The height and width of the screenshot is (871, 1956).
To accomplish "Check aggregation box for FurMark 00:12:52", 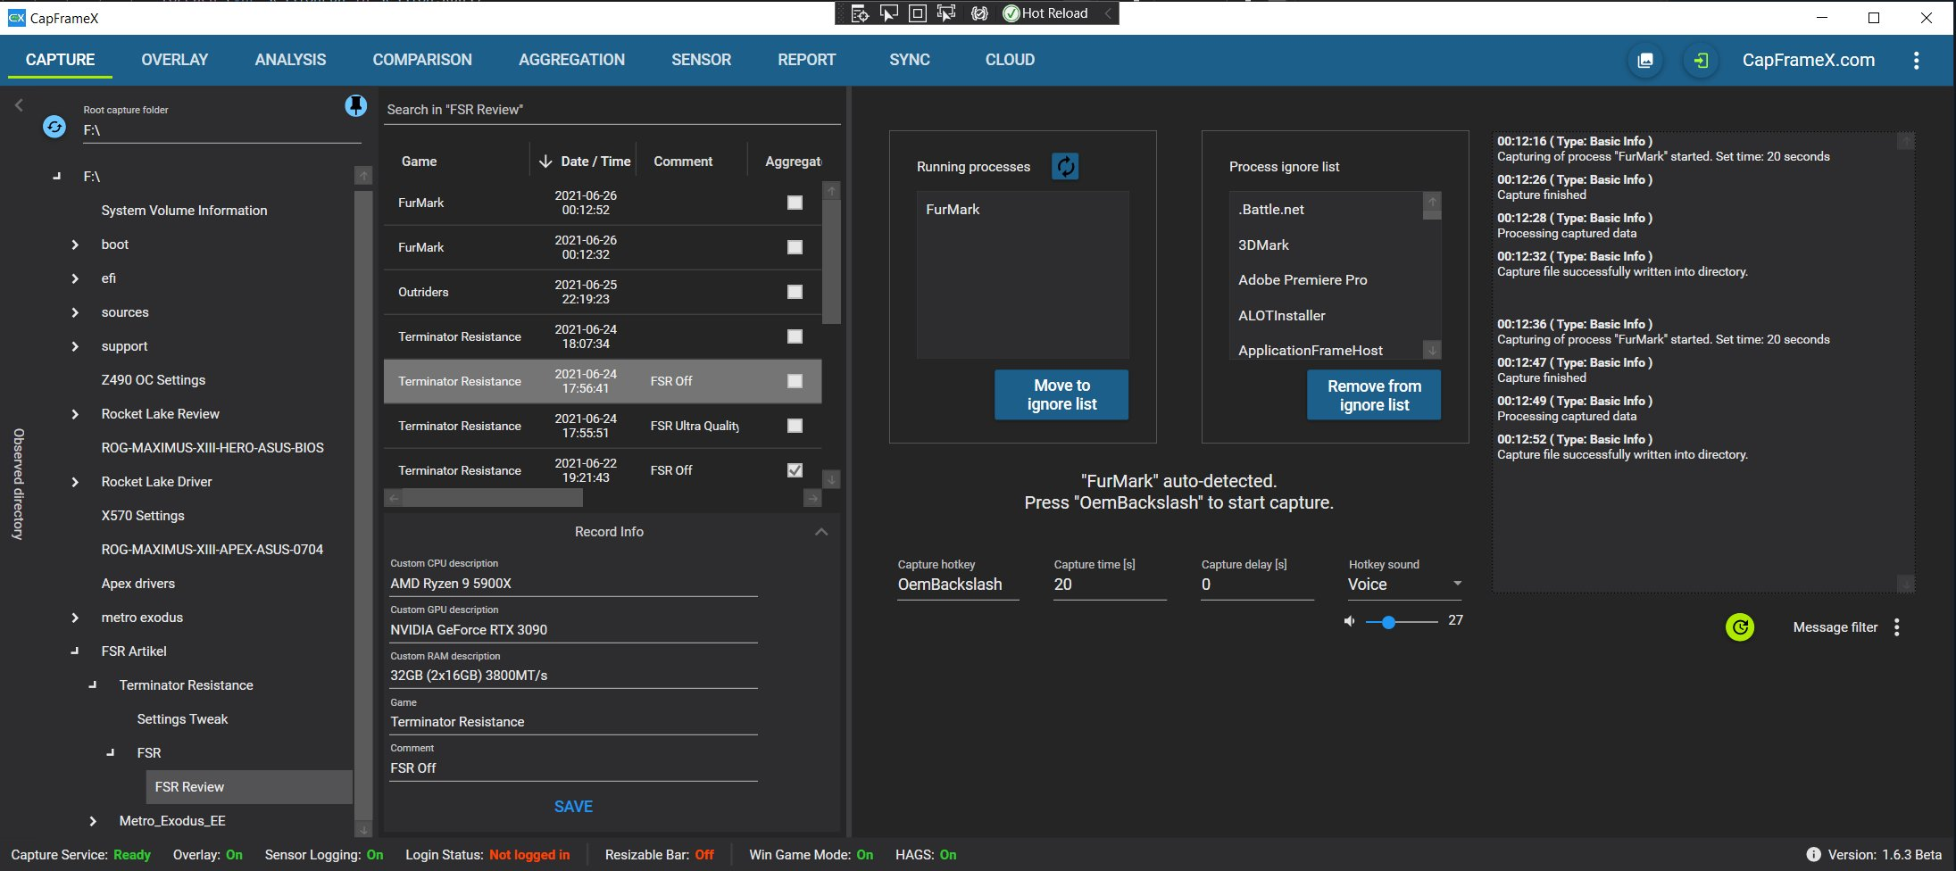I will [795, 203].
